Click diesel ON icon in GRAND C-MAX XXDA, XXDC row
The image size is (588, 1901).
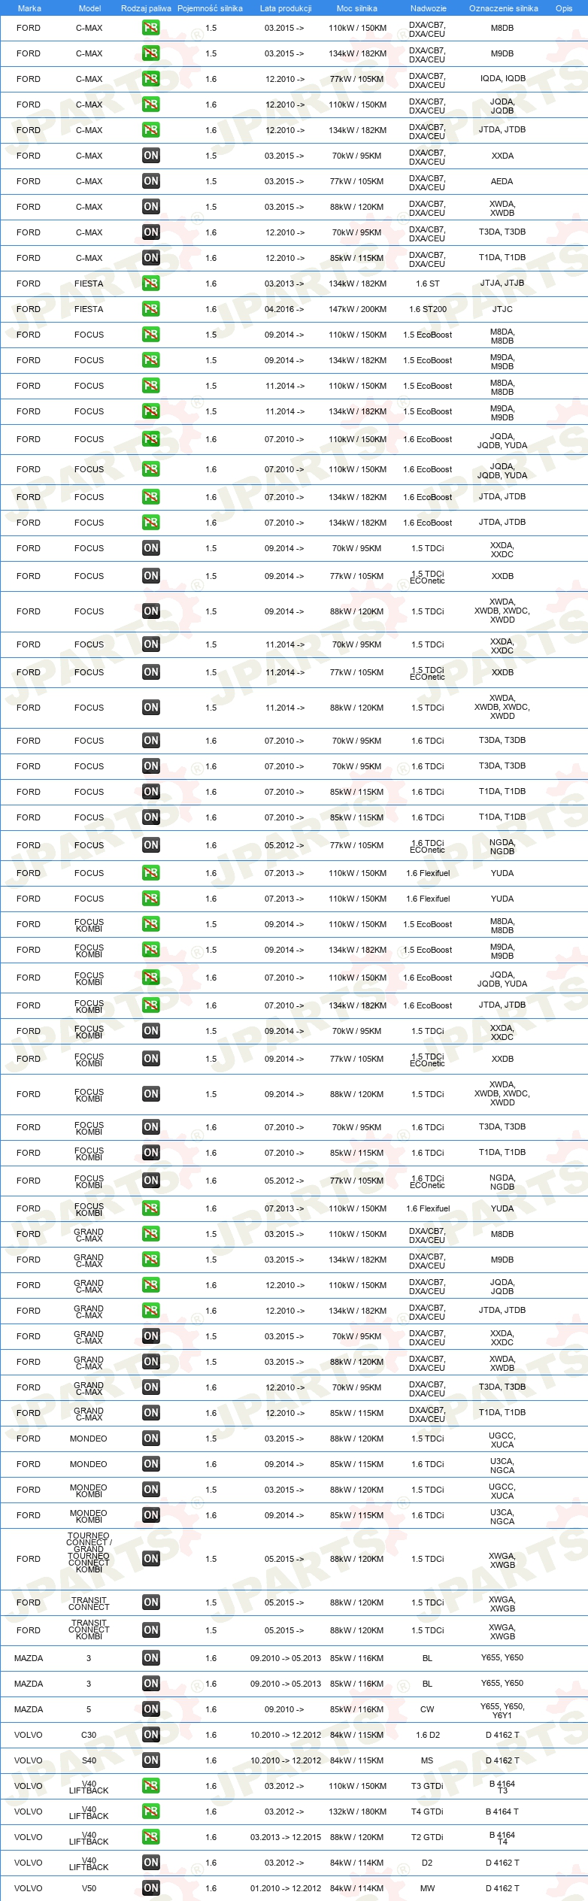151,1336
